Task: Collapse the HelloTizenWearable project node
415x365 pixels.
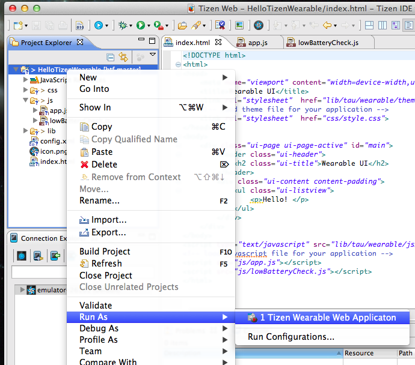Action: pos(16,70)
